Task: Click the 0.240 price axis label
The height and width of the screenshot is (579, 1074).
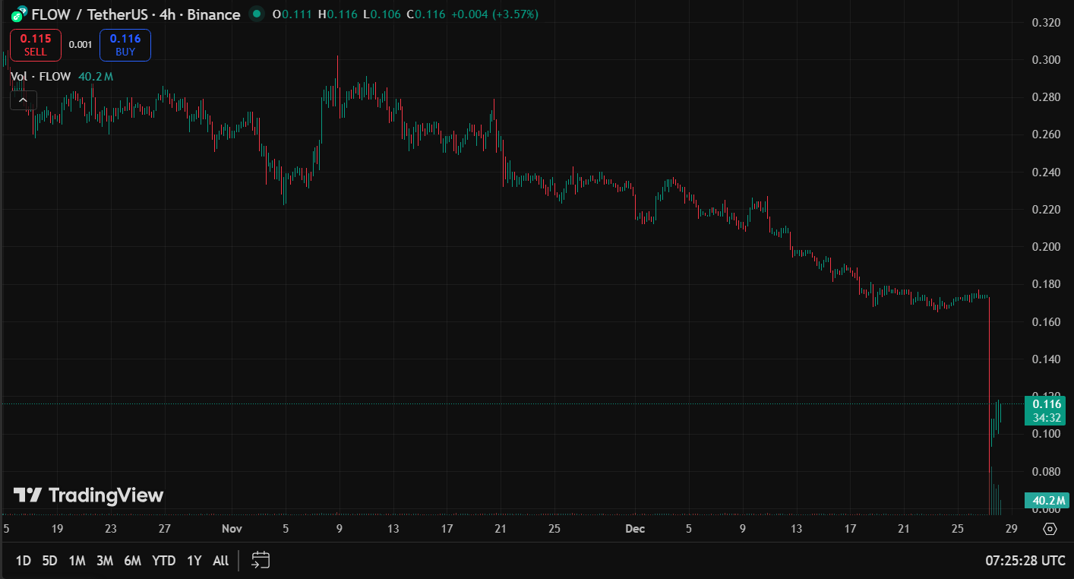Action: pos(1046,172)
